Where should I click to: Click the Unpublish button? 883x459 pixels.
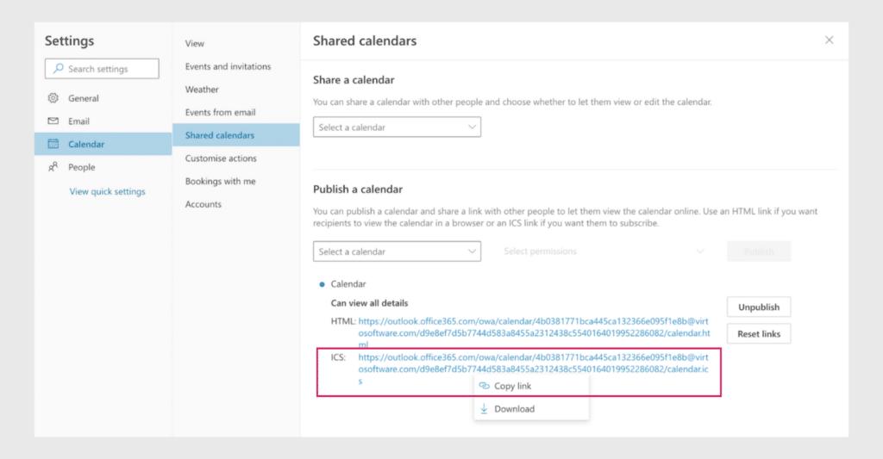(x=759, y=307)
